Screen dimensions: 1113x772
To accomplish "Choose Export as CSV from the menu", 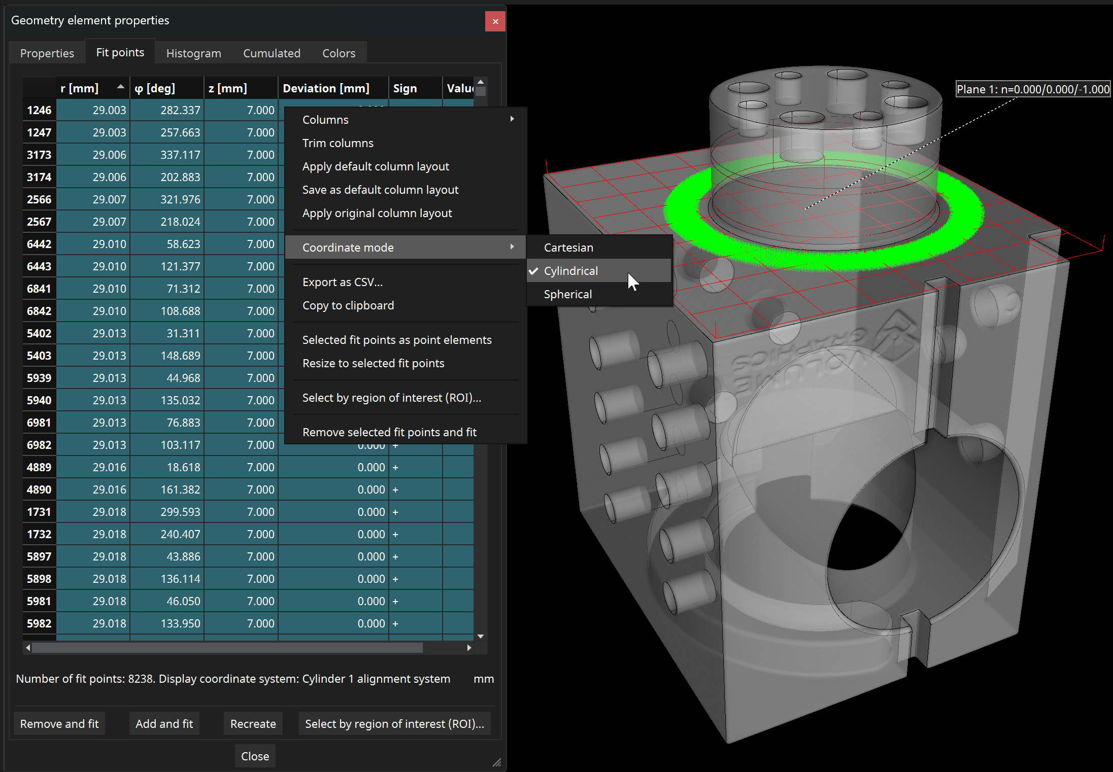I will click(x=343, y=282).
